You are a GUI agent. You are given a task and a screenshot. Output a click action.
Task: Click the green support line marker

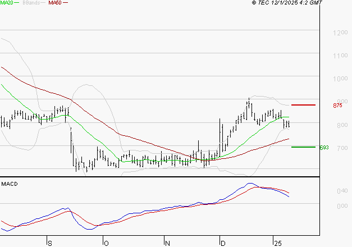tap(303, 147)
